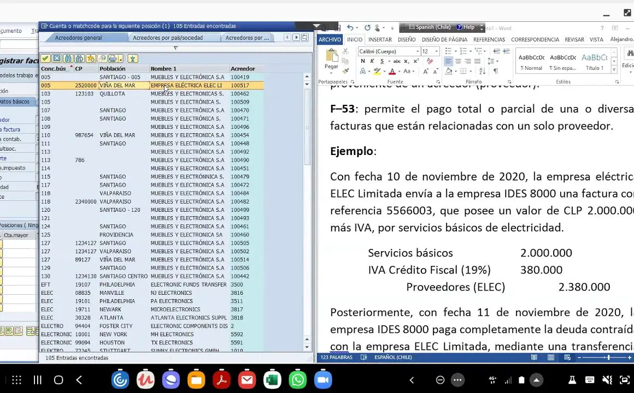This screenshot has width=634, height=393.
Task: Increase font size with the larger A icon
Action: tap(425, 71)
